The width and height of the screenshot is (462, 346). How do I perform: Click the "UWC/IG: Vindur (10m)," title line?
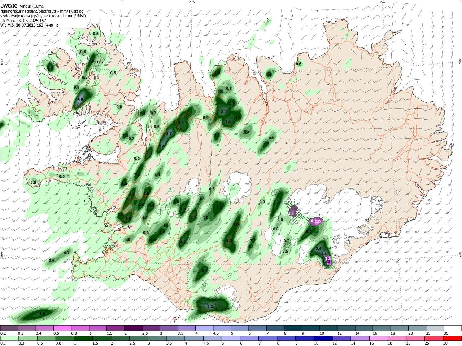click(x=22, y=6)
